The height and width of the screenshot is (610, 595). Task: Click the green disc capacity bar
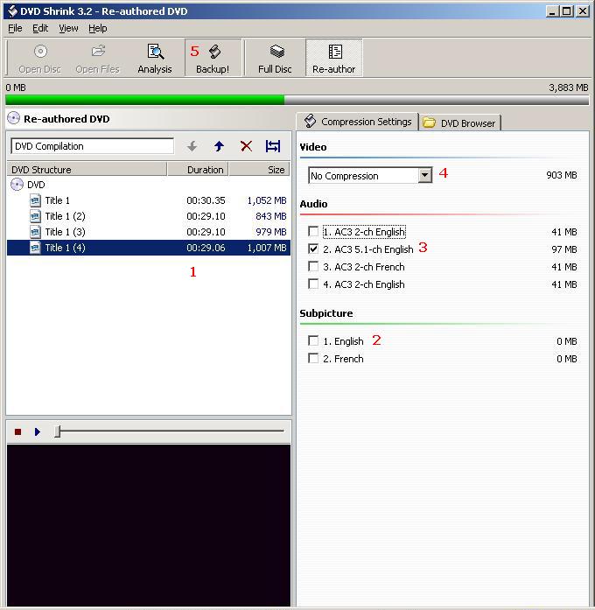tap(144, 100)
